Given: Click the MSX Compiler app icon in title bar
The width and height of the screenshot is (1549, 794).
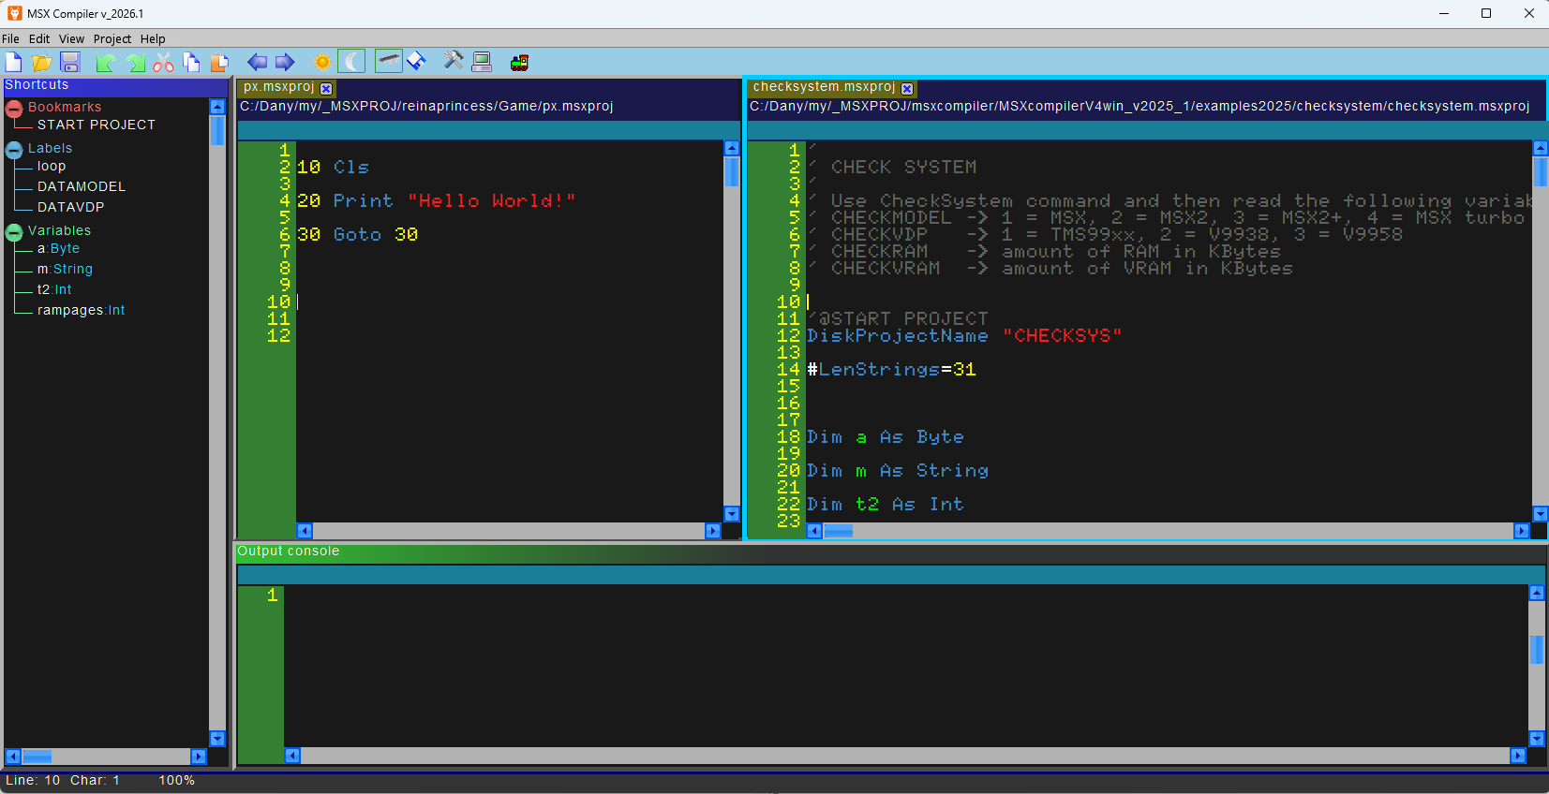Looking at the screenshot, I should pyautogui.click(x=15, y=13).
